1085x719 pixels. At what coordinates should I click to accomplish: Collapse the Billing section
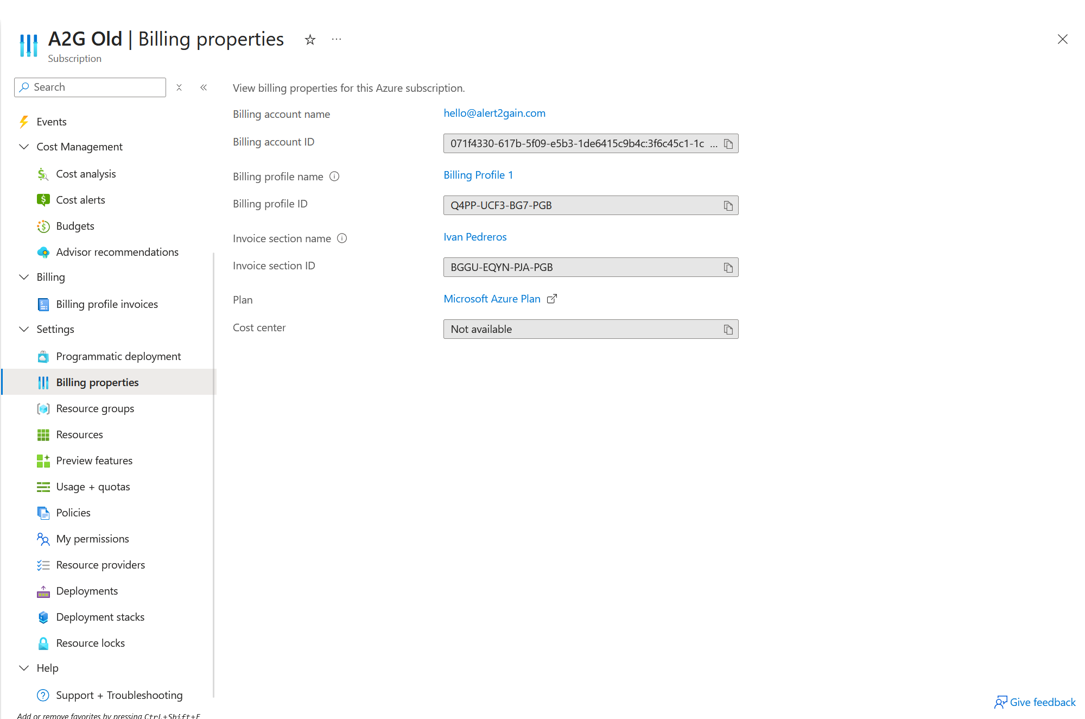click(24, 277)
